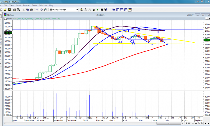Screen dimensions: 210x126
Task: Click the Cut scissors icon
Action: (24, 10)
